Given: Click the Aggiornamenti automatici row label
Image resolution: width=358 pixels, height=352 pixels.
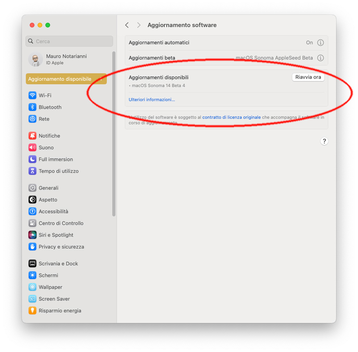Looking at the screenshot, I should [x=159, y=43].
